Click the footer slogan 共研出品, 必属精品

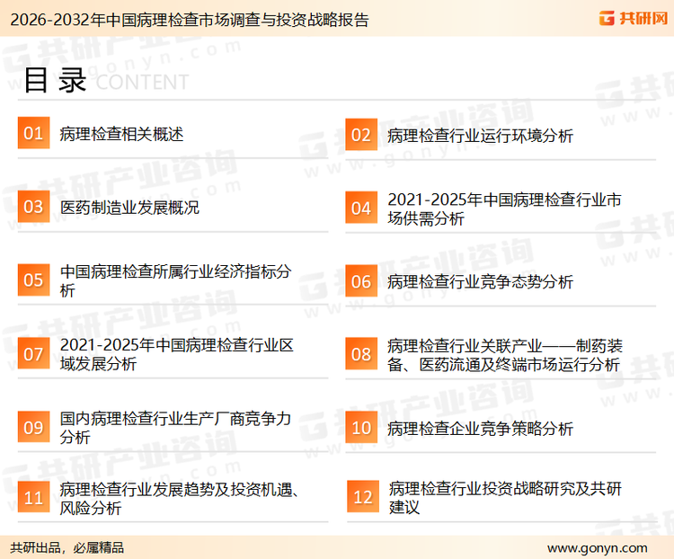click(67, 548)
